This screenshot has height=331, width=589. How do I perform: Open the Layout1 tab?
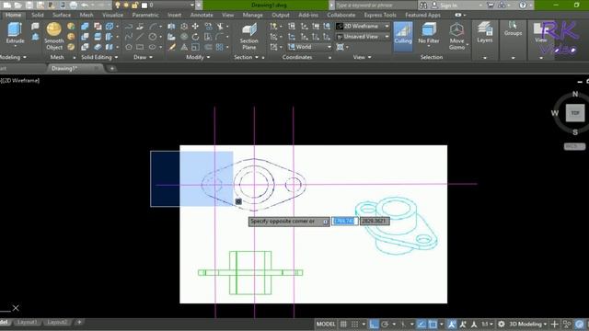tap(27, 322)
